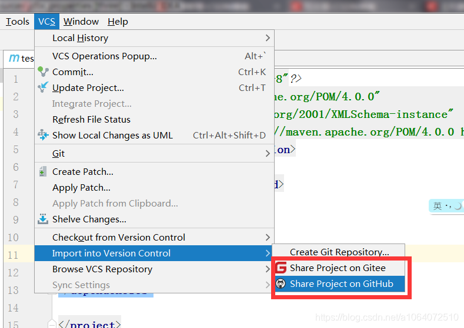This screenshot has width=464, height=328.
Task: Open the Tools menu
Action: point(18,22)
